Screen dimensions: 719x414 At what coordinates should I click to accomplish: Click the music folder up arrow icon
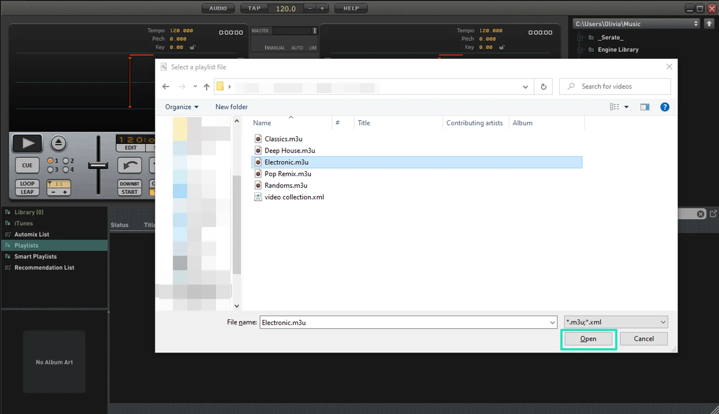(709, 24)
